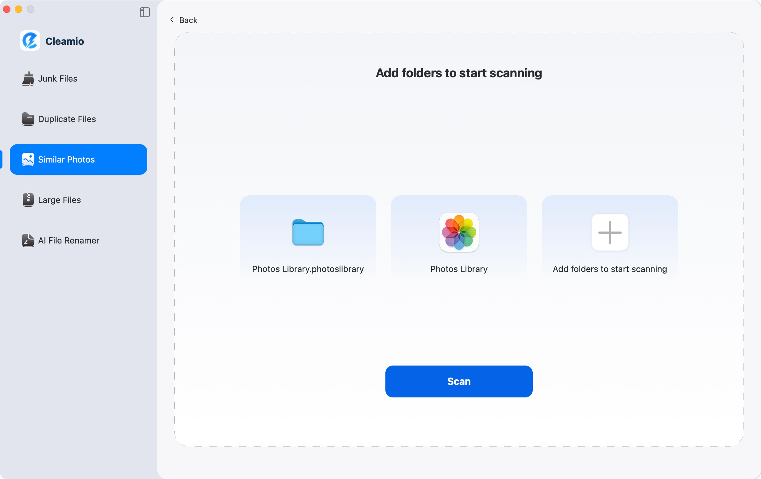This screenshot has height=479, width=761.
Task: Open Junk Files from the sidebar menu
Action: point(57,79)
